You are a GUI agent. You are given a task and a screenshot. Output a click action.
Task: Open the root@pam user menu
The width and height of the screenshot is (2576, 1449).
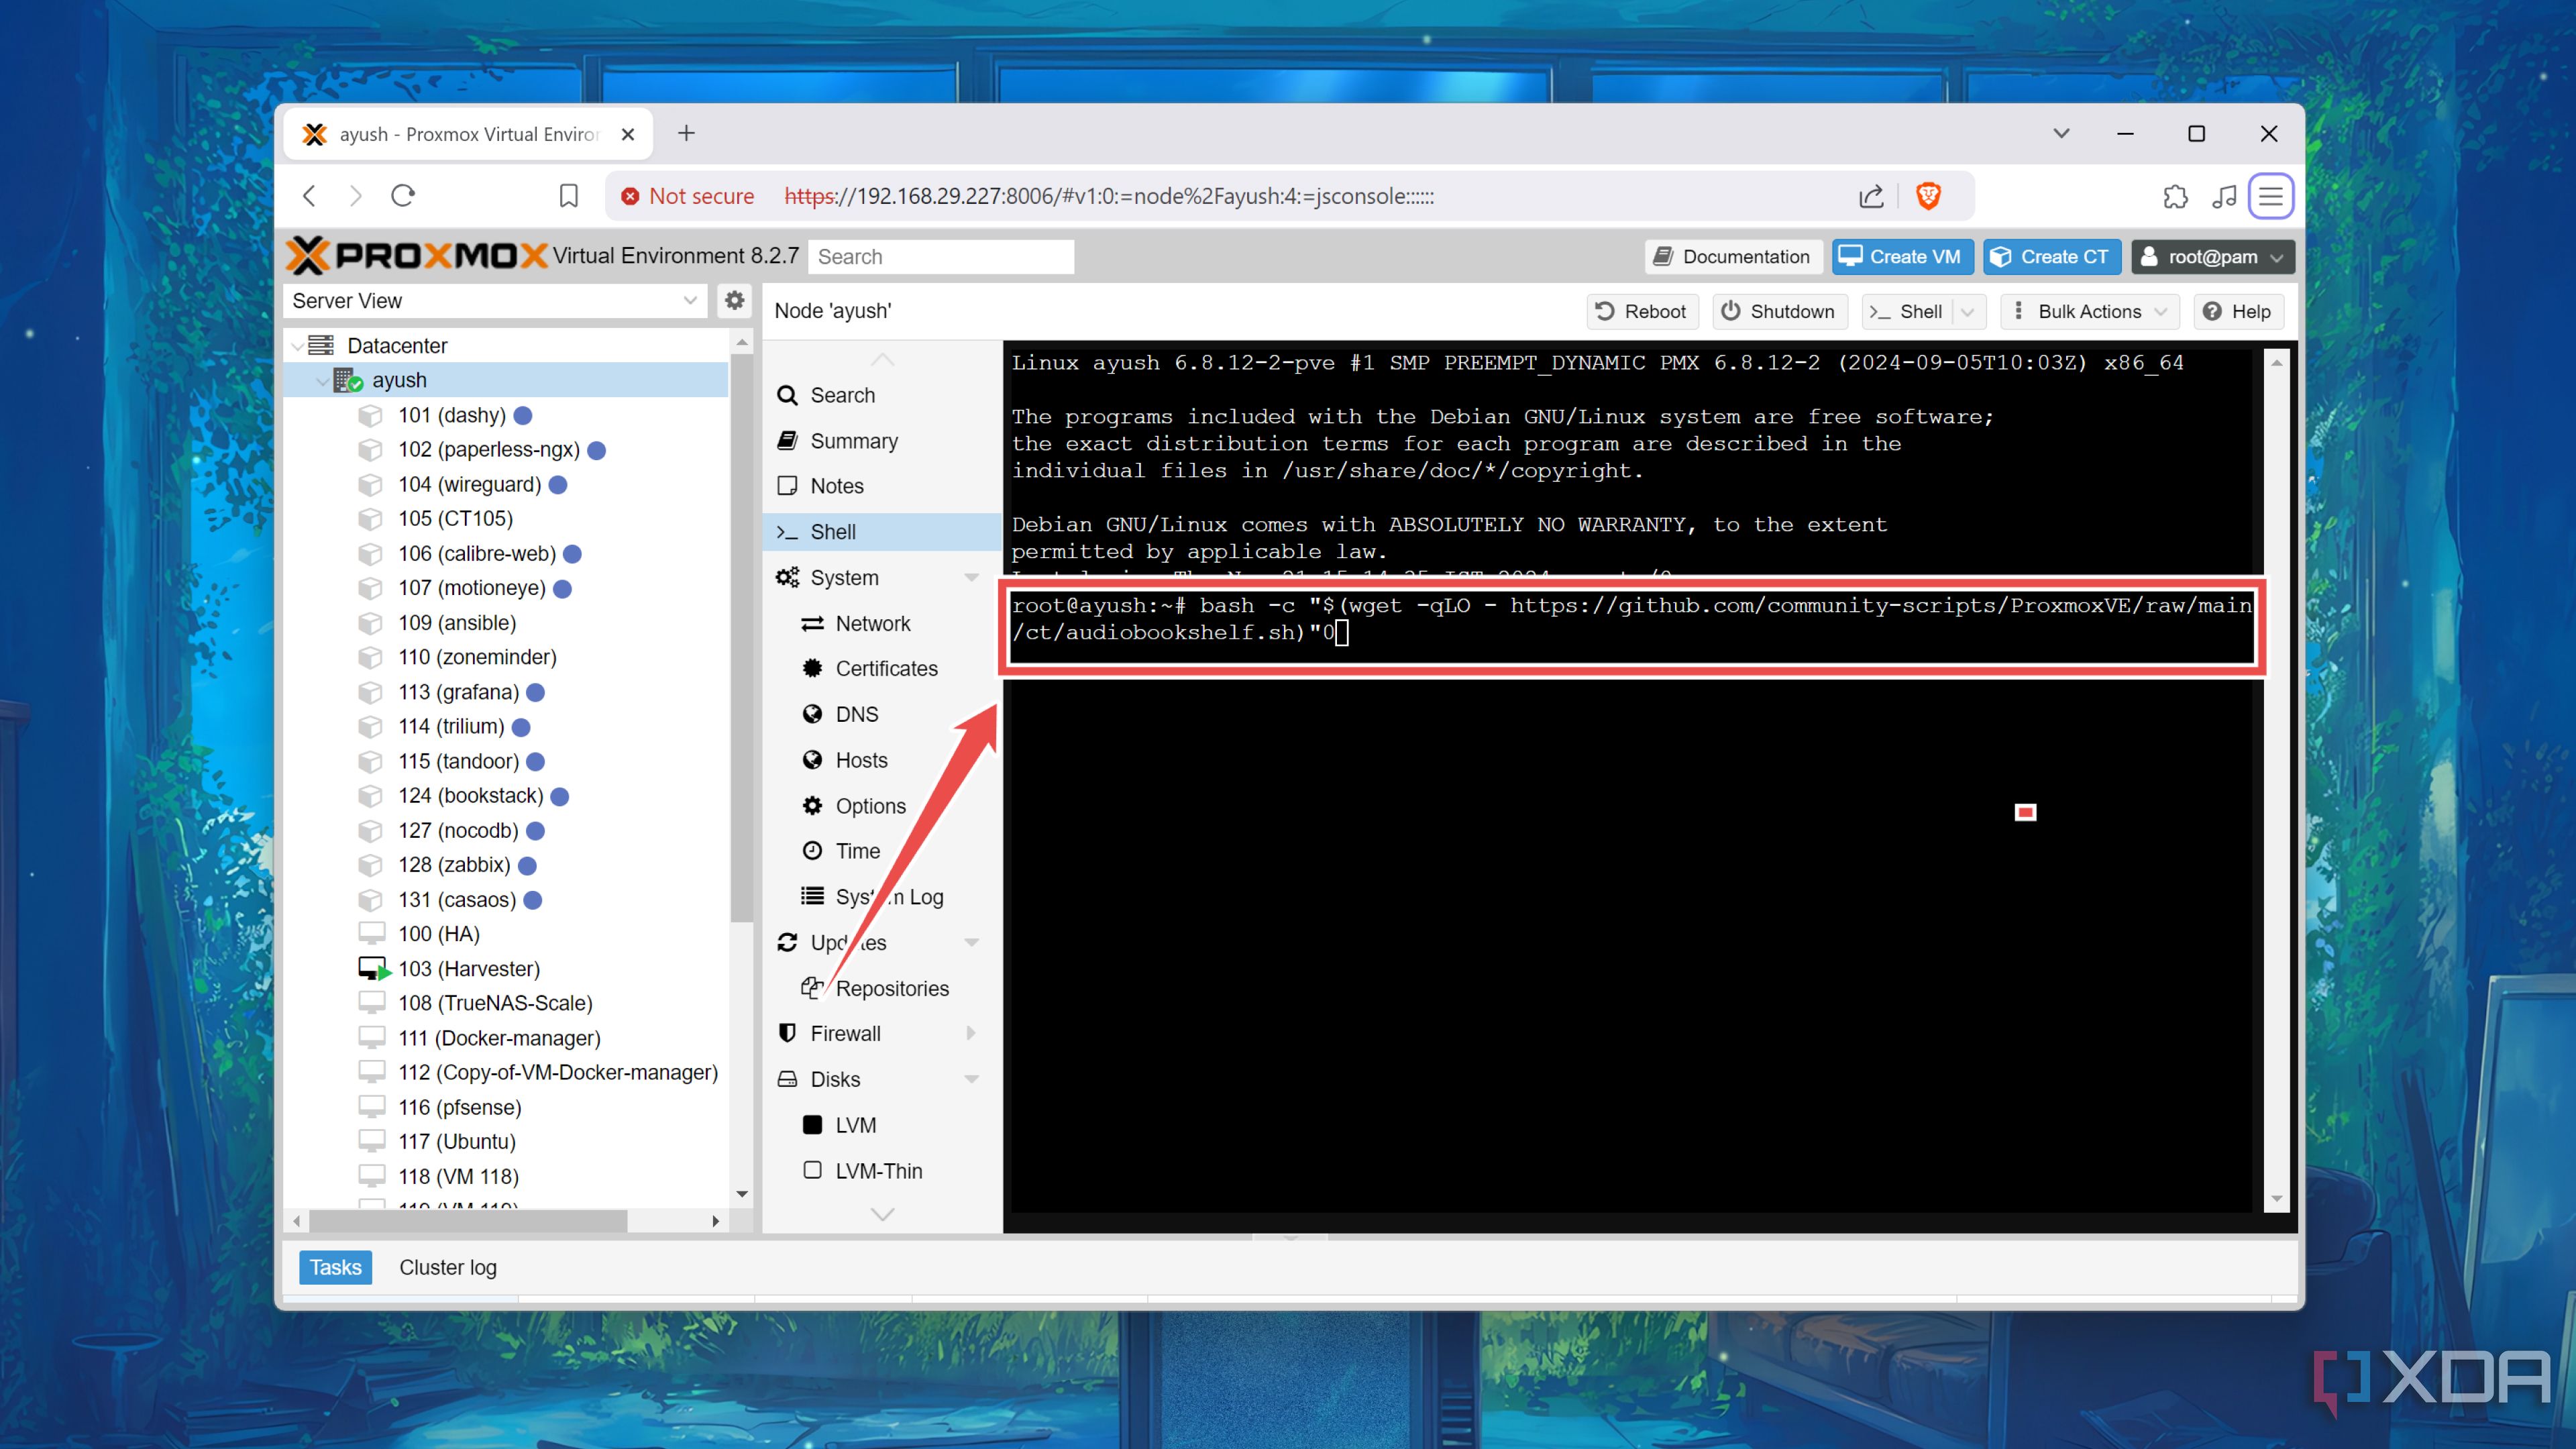[x=2212, y=256]
